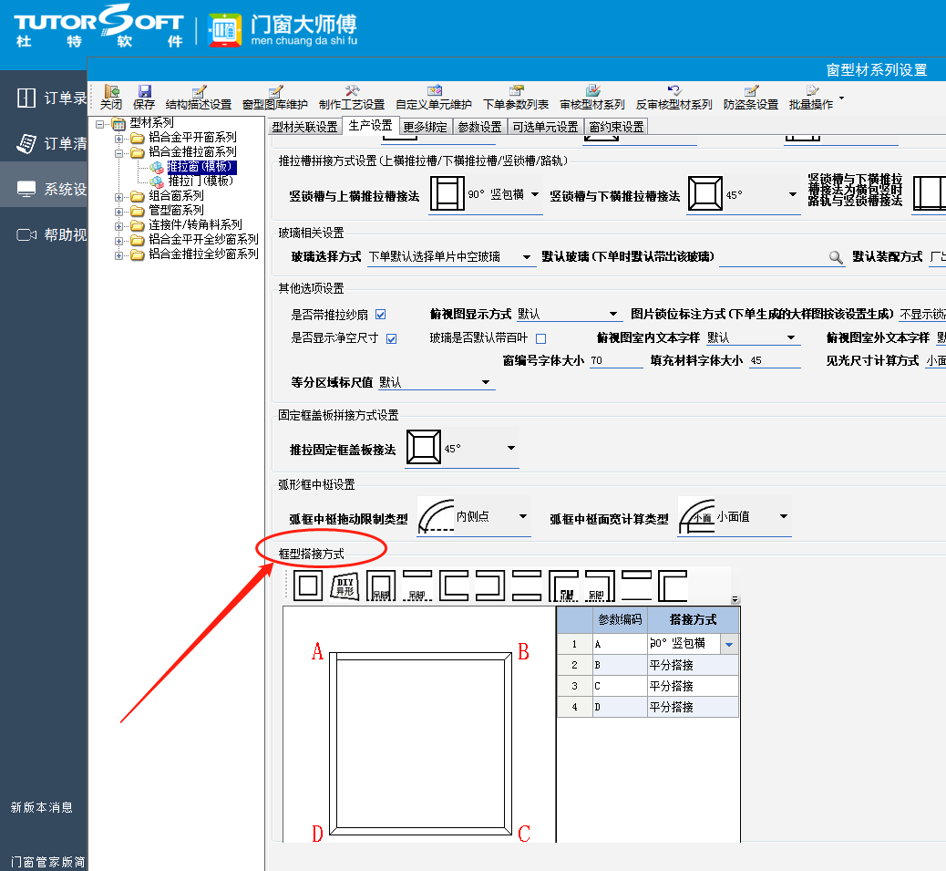Open the toolbar overflow arrow after 批量操作
This screenshot has height=871, width=946.
click(x=841, y=98)
